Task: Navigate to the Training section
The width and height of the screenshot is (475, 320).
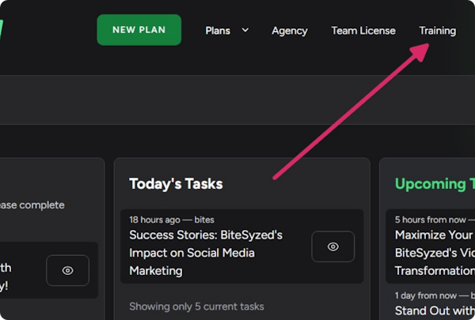Action: pos(437,31)
